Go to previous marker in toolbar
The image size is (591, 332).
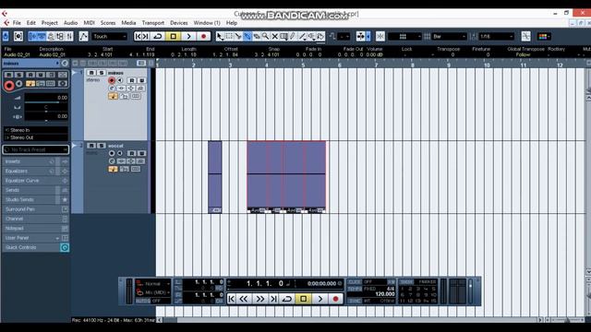click(x=138, y=37)
